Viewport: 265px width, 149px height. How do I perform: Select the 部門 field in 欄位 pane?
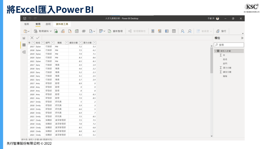click(225, 64)
